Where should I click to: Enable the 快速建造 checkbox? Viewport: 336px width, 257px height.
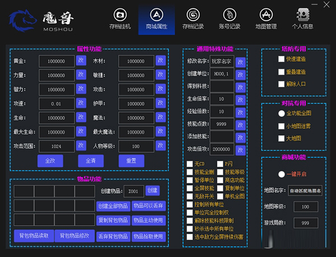coord(281,59)
